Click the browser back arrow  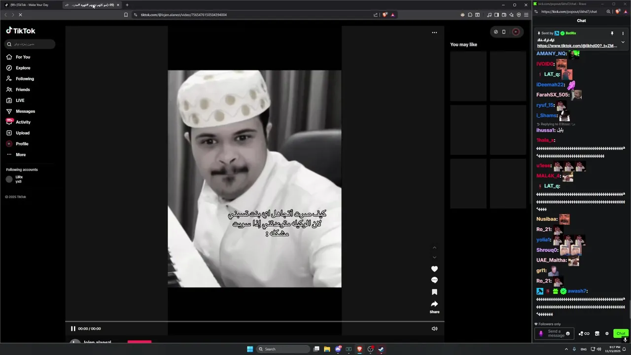coord(5,15)
